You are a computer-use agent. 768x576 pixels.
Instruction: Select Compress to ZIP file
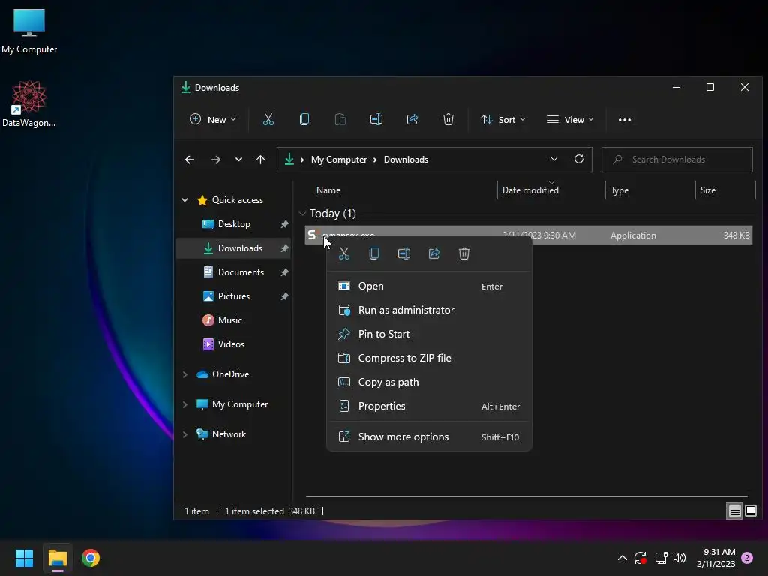[430, 358]
